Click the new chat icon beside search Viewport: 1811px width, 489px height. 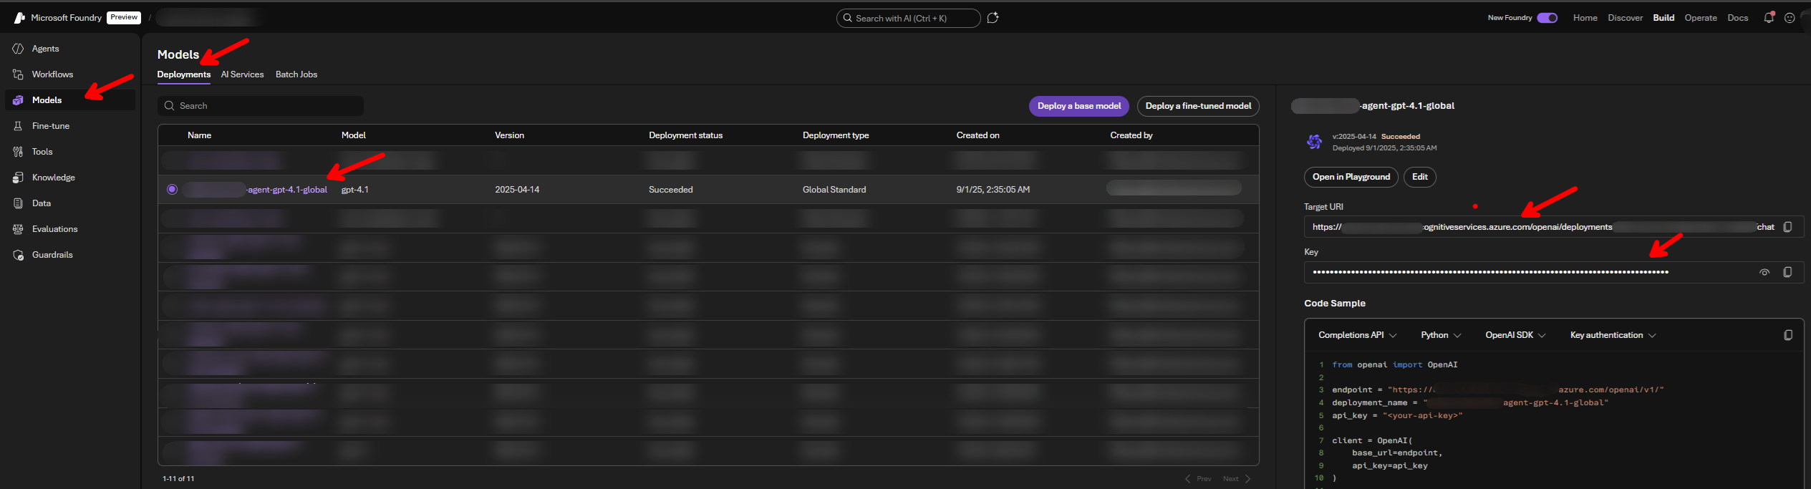tap(993, 18)
